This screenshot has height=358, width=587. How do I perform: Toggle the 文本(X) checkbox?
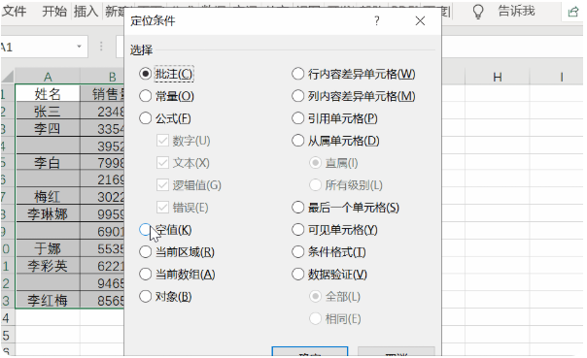tap(163, 163)
